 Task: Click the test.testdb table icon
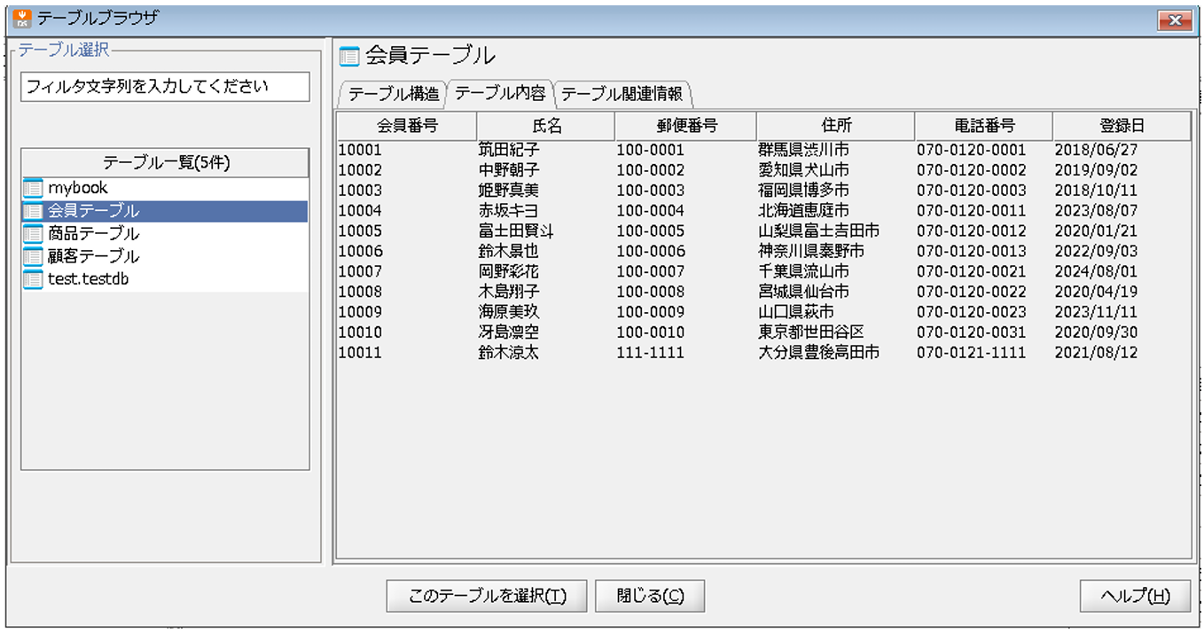(x=33, y=279)
